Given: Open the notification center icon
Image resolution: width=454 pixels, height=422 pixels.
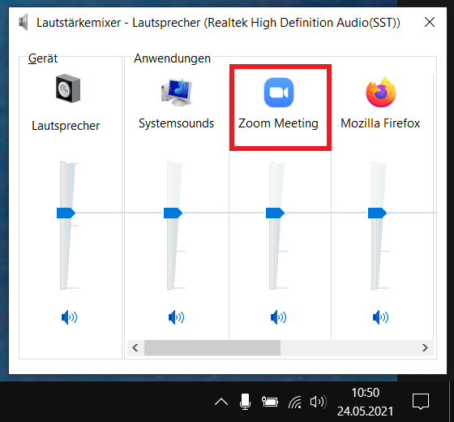Looking at the screenshot, I should [x=421, y=402].
